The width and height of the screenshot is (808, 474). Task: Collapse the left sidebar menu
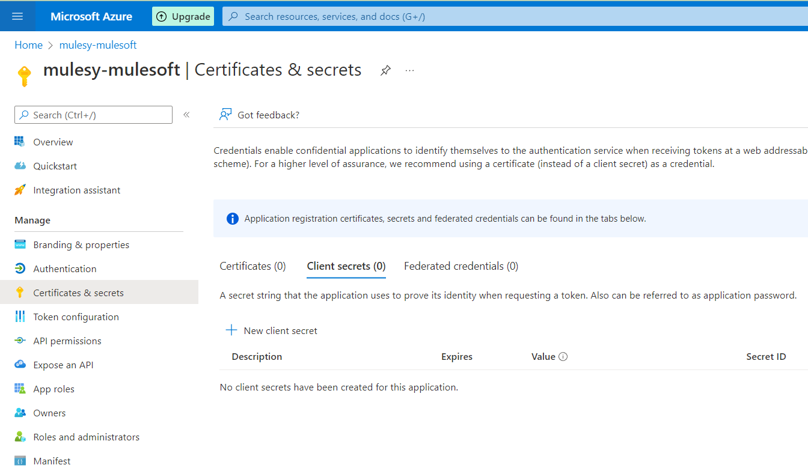(x=186, y=115)
